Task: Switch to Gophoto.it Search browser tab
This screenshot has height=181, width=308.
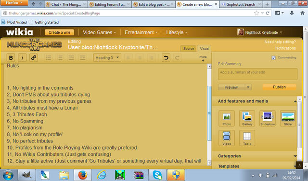Action: point(241,4)
